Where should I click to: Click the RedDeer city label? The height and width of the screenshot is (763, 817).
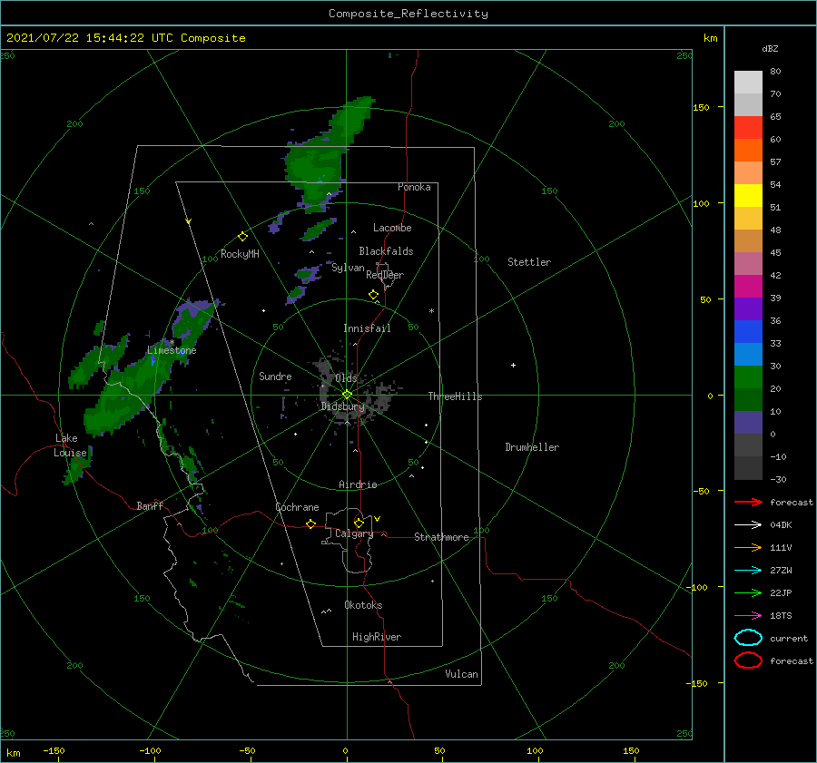[x=385, y=275]
